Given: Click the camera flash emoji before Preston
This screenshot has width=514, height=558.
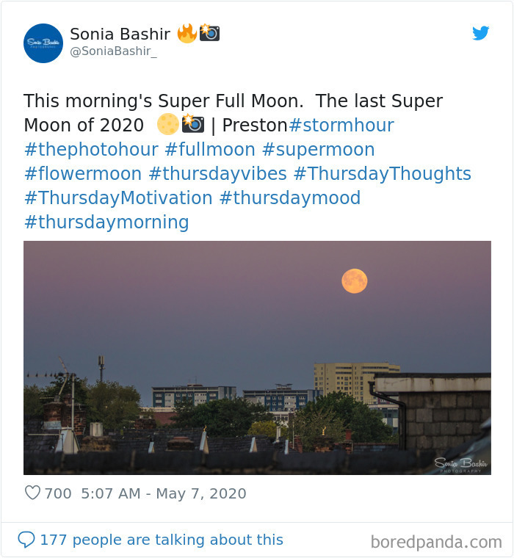Looking at the screenshot, I should [193, 124].
